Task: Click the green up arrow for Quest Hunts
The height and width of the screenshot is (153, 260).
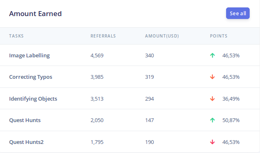Action: pyautogui.click(x=212, y=120)
